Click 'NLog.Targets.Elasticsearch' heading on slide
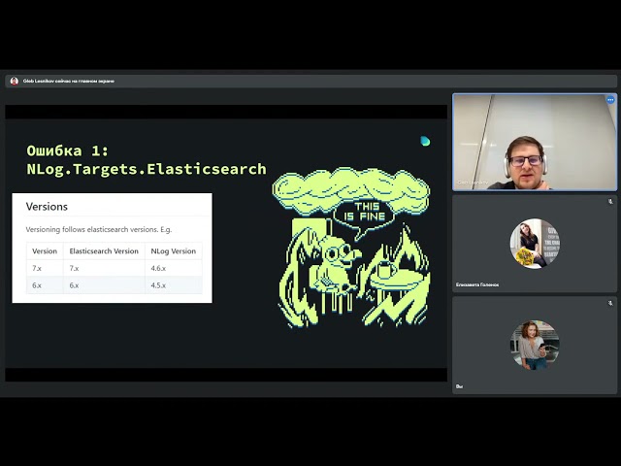This screenshot has height=466, width=621. pyautogui.click(x=147, y=169)
